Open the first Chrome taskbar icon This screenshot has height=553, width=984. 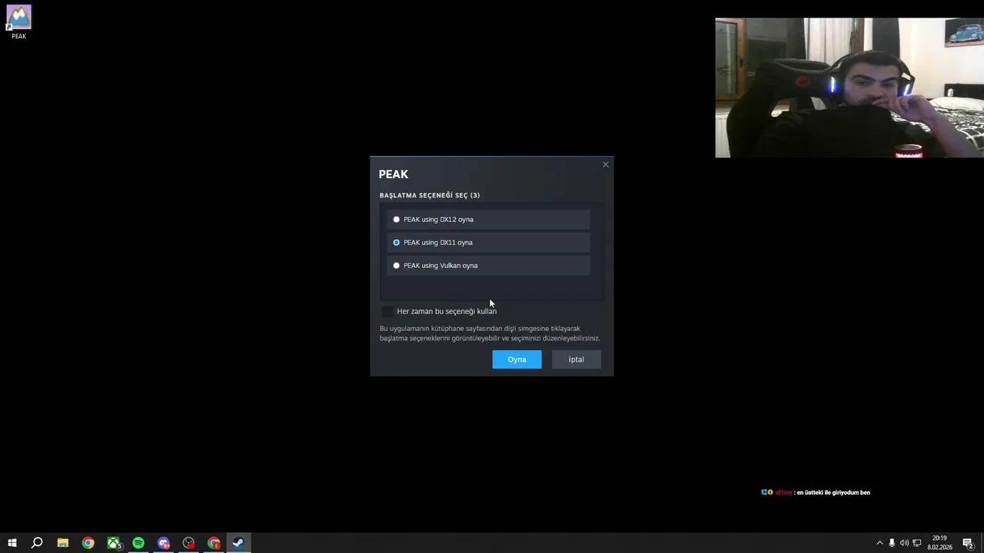(x=88, y=543)
